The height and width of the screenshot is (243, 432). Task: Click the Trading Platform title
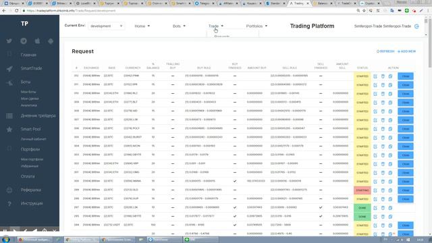(x=312, y=26)
